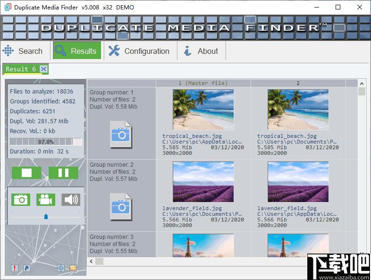Click lavender_field.jpg path in AppData
The height and width of the screenshot is (280, 371).
point(297,214)
